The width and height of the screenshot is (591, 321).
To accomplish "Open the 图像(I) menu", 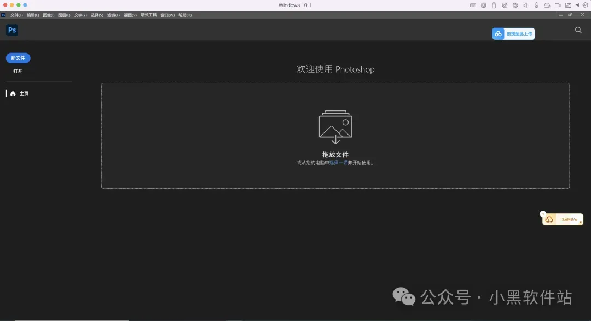I will pyautogui.click(x=49, y=15).
